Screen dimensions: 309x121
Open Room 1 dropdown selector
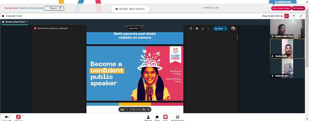54,8
